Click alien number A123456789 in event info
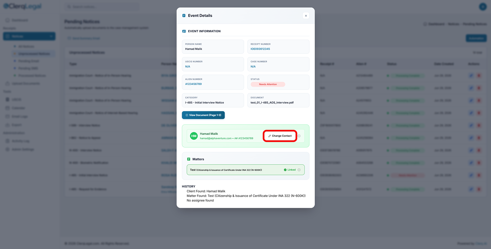Viewport: 491px width, 249px height. coord(193,84)
